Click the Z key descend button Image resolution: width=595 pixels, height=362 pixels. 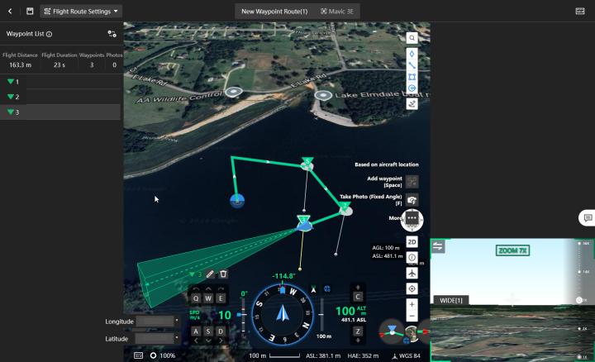[x=358, y=331]
